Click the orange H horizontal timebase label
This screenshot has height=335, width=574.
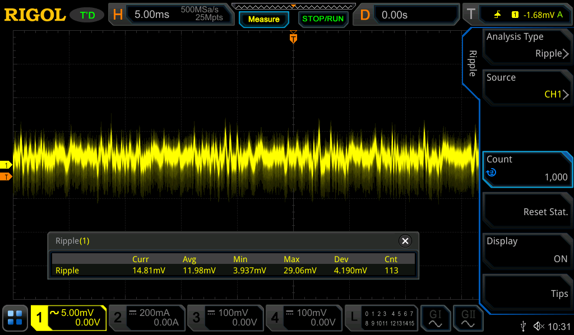[x=118, y=15]
